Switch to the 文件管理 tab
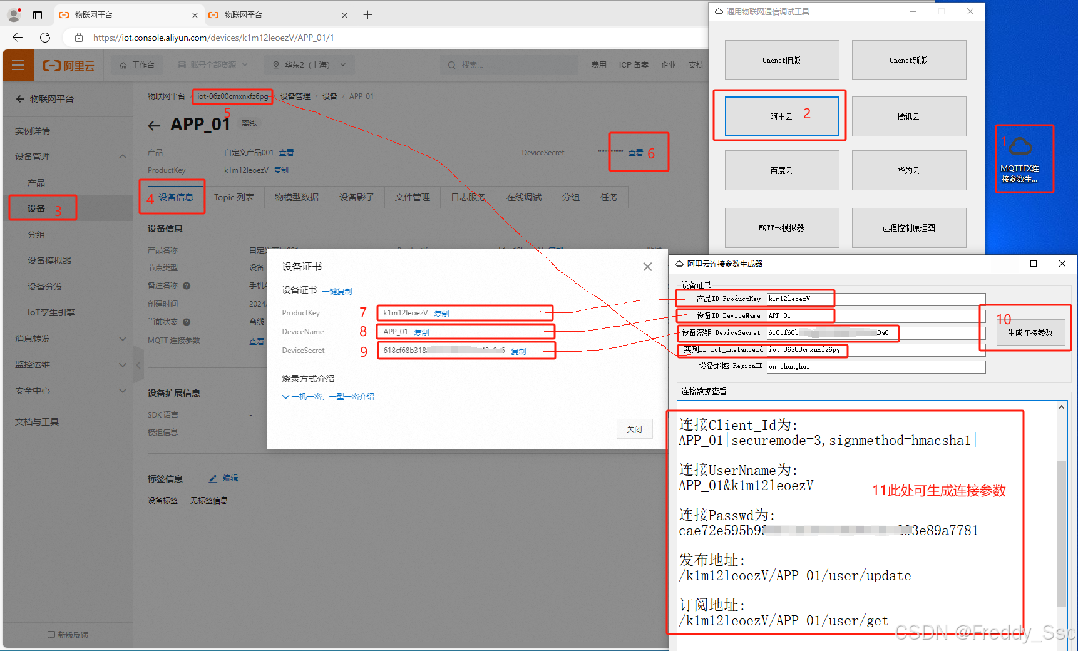The height and width of the screenshot is (651, 1078). [413, 197]
